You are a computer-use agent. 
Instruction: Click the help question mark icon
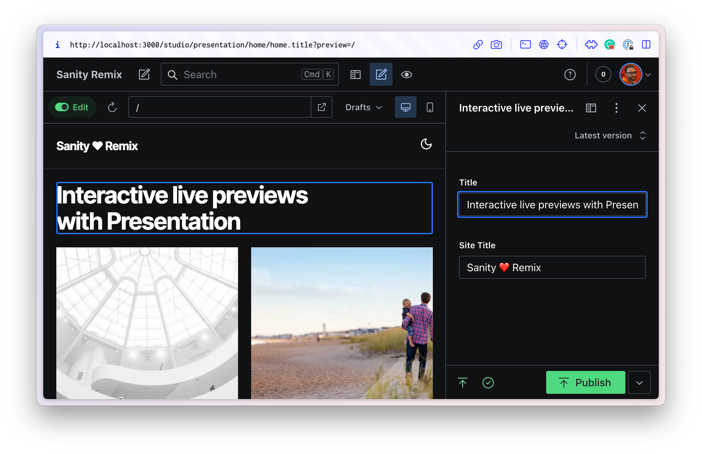pos(569,75)
